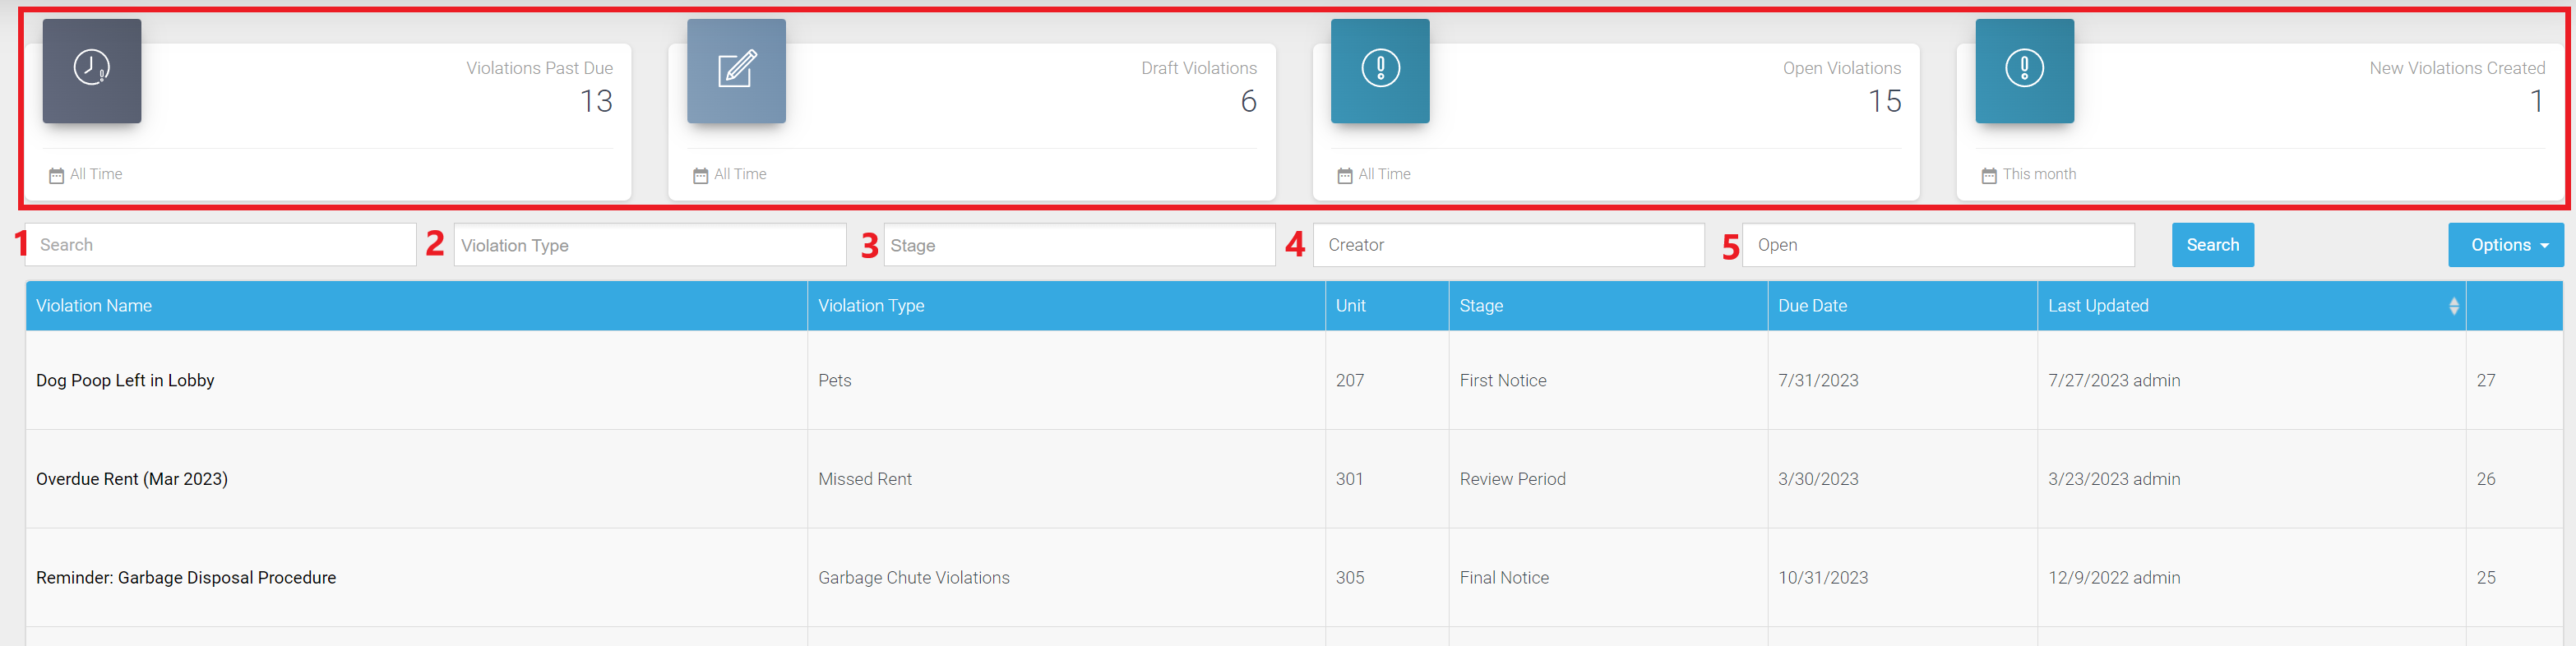Open the Overdue Rent (Mar 2023) violation
The height and width of the screenshot is (646, 2576).
(x=132, y=480)
